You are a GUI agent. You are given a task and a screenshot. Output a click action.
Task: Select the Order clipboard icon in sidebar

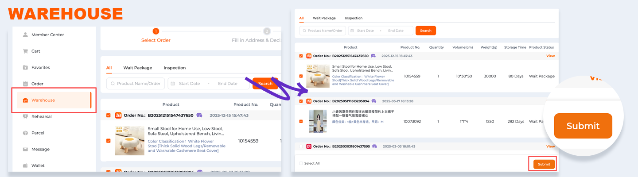[x=25, y=84]
